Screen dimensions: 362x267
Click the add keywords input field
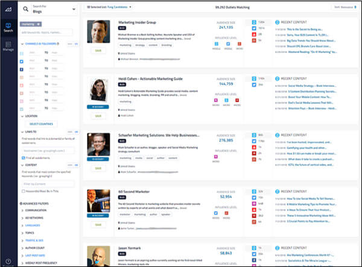click(x=46, y=33)
